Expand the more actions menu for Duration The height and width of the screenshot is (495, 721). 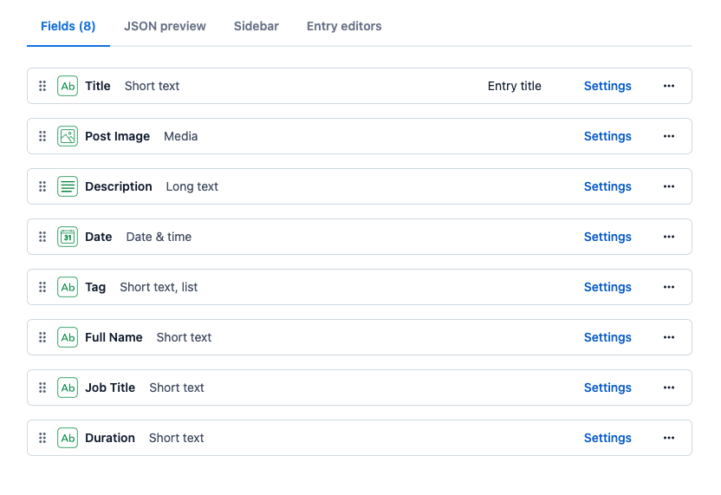click(x=668, y=438)
